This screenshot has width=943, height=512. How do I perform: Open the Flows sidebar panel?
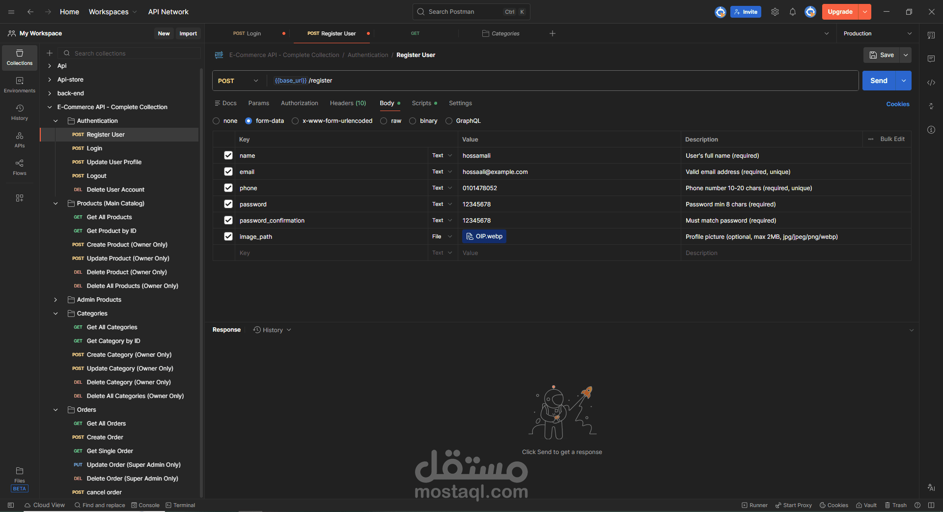[x=20, y=167]
